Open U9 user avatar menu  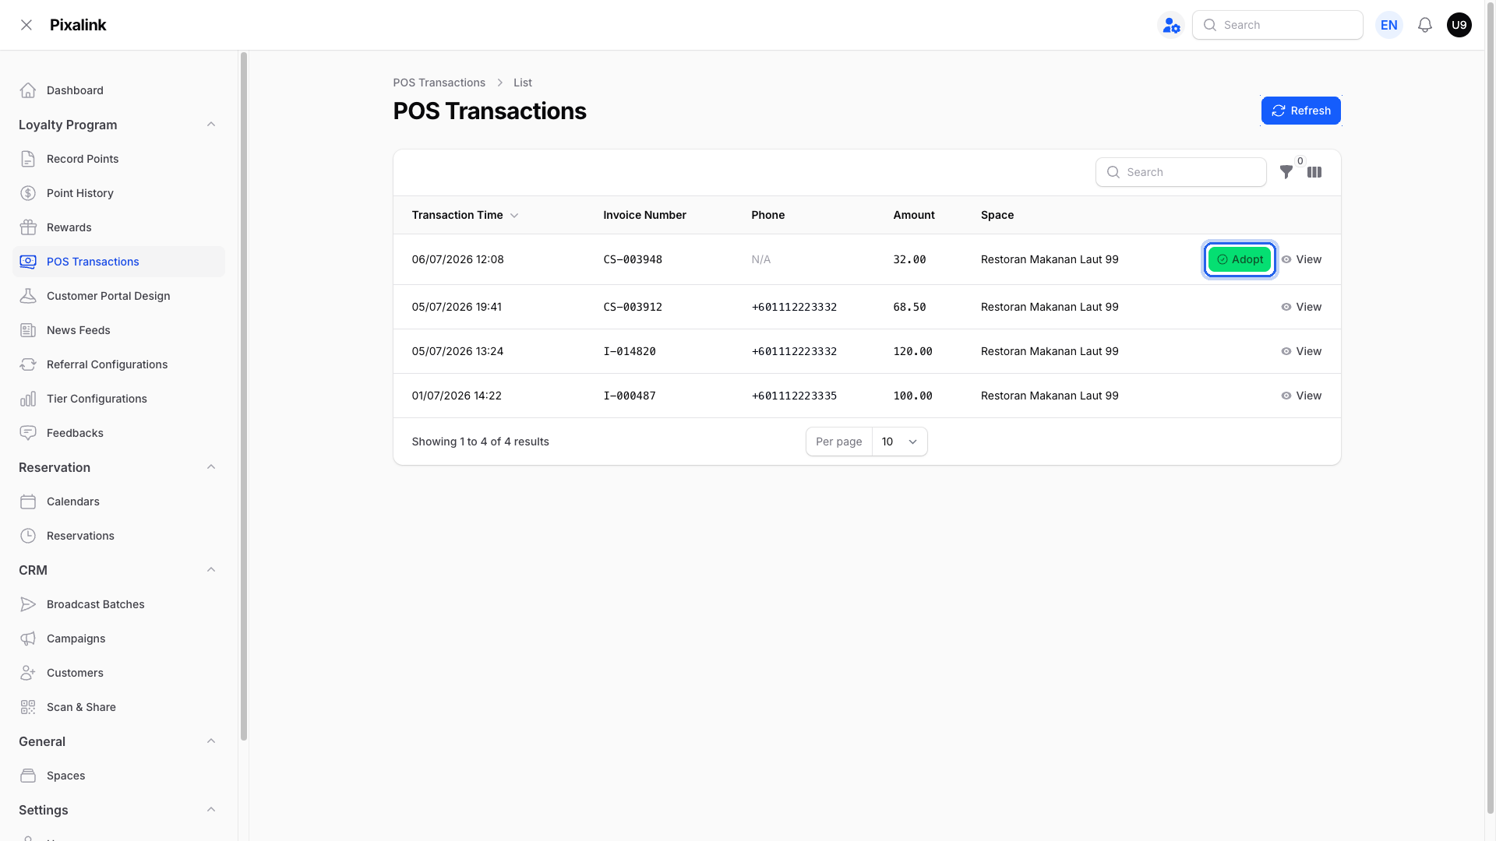[x=1459, y=25]
